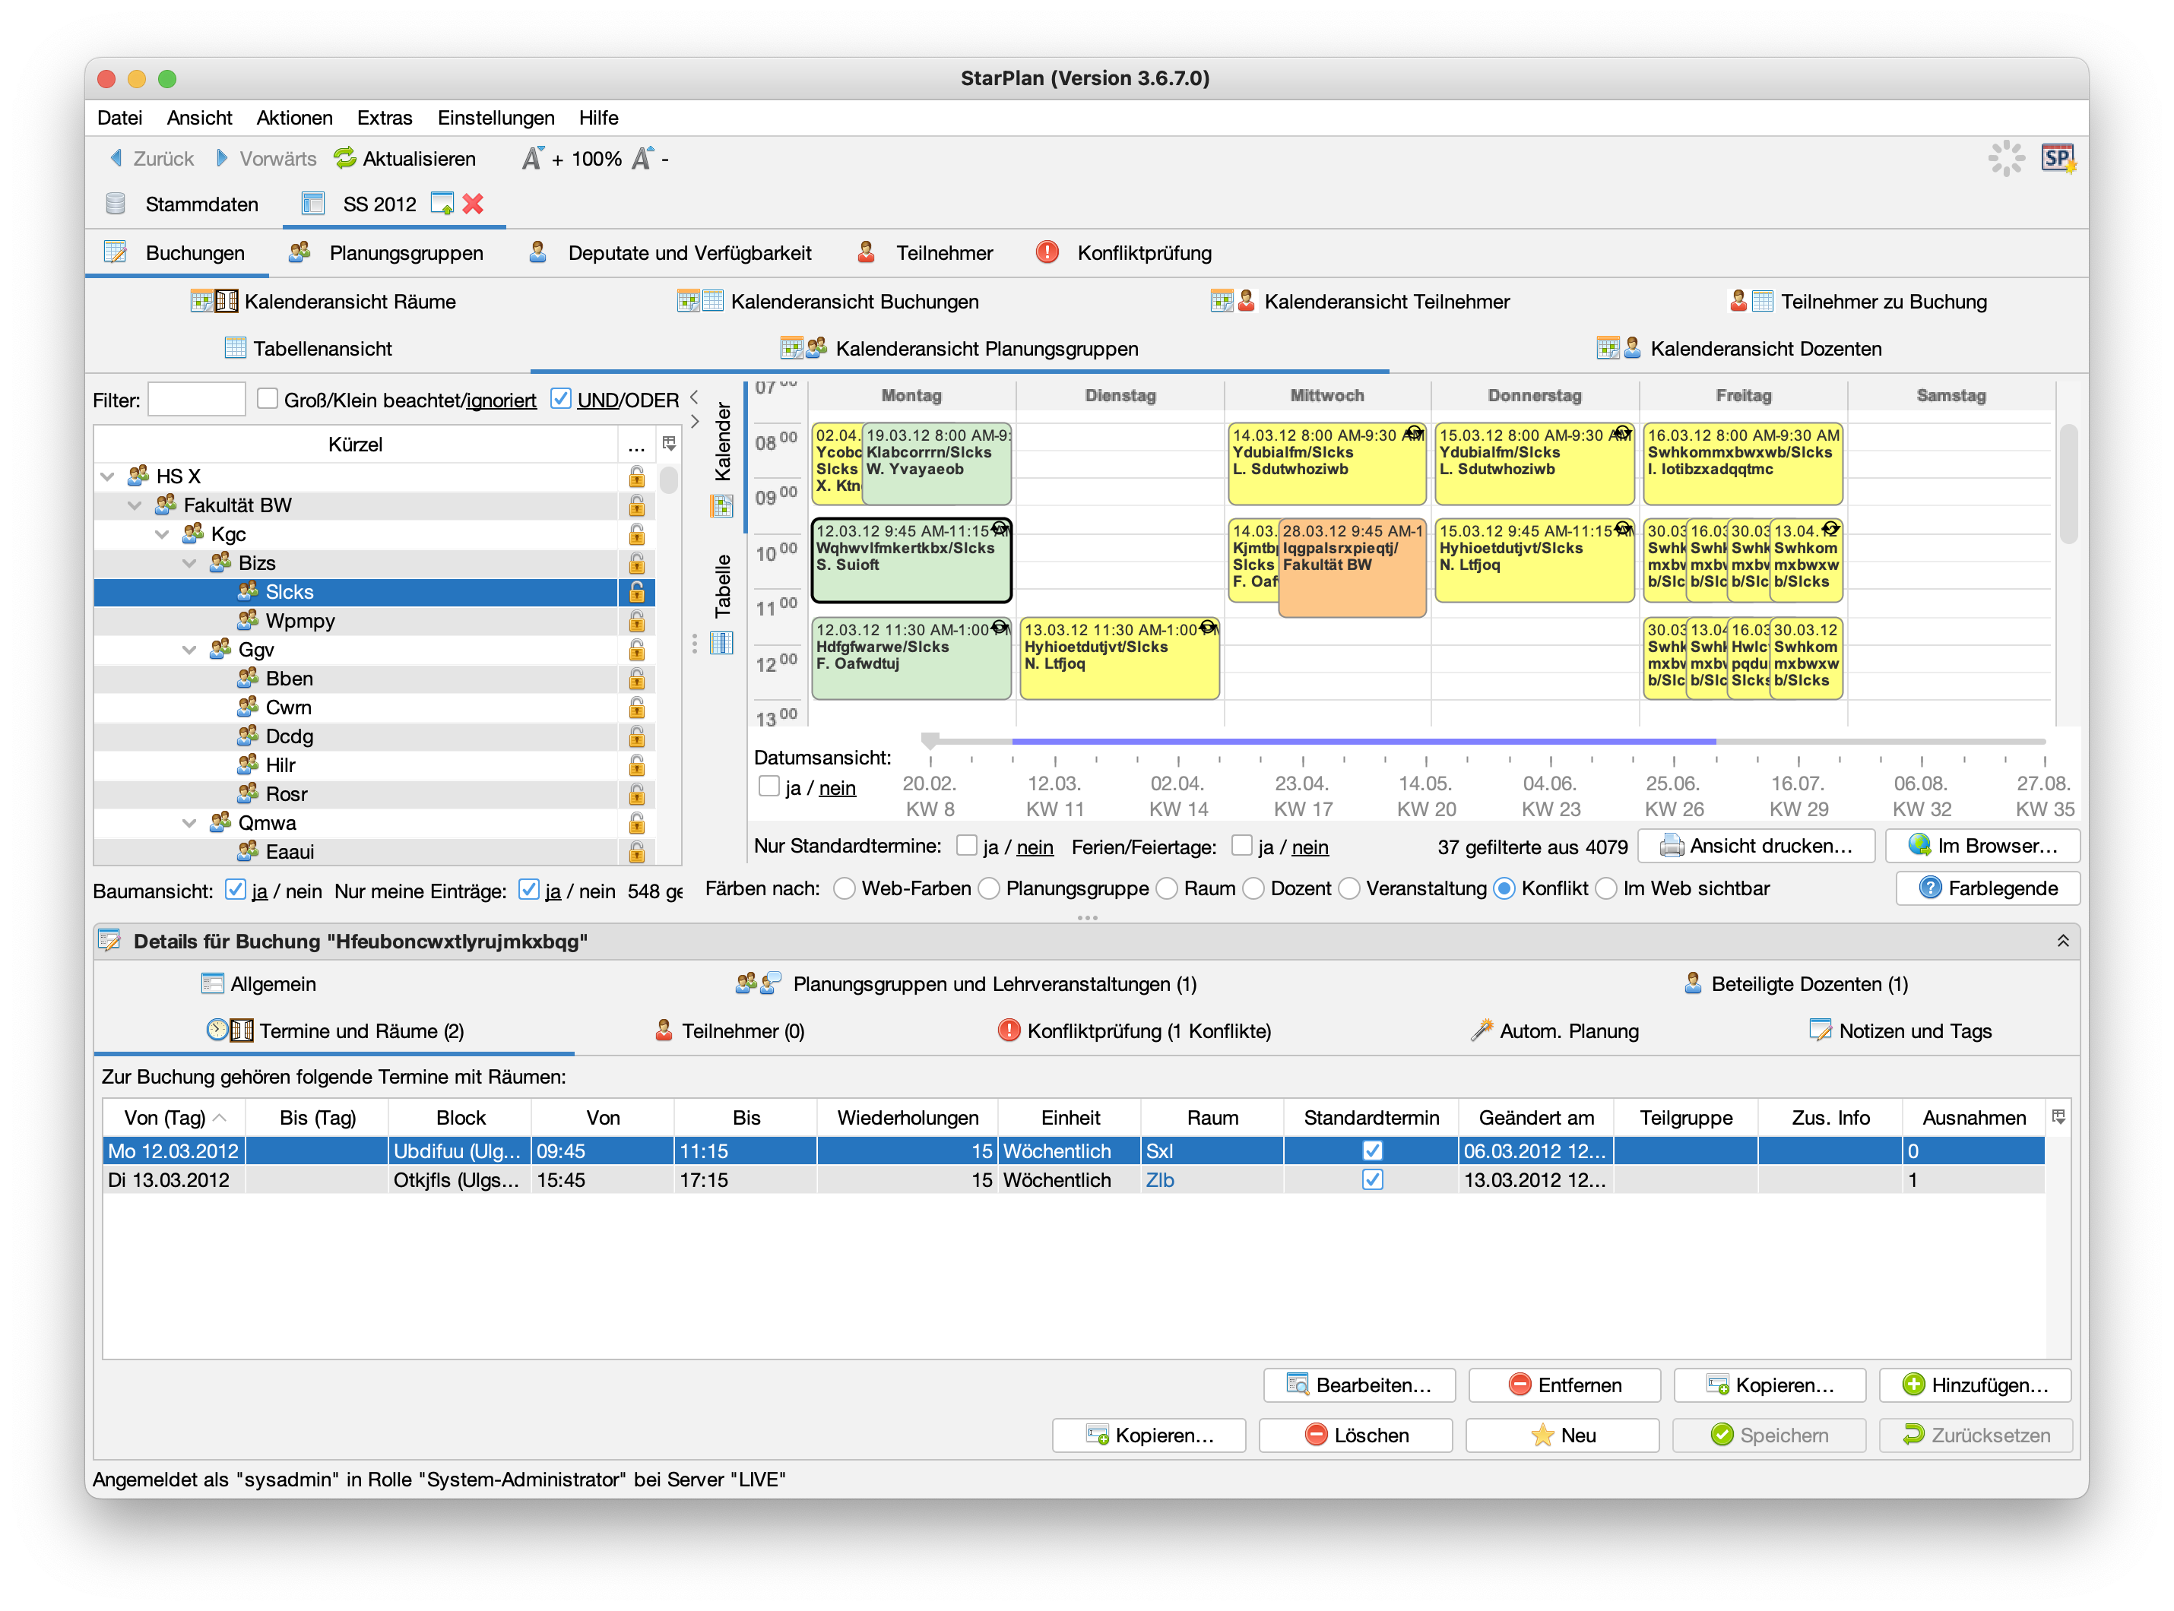The image size is (2174, 1611).
Task: Click the Aktualisieren refresh icon
Action: pyautogui.click(x=344, y=158)
